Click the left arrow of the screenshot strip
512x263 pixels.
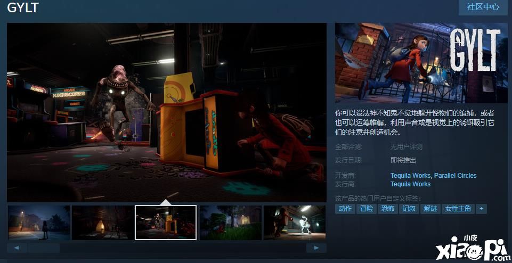pos(17,248)
